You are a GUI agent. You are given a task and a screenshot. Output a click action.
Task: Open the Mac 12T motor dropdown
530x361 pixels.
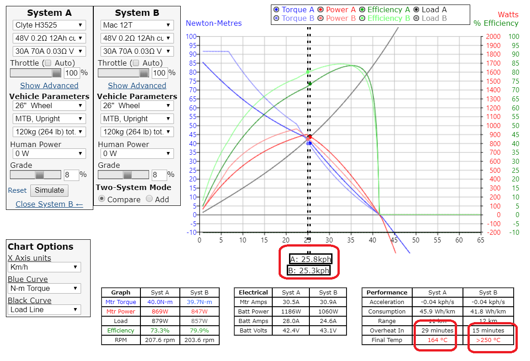(137, 25)
